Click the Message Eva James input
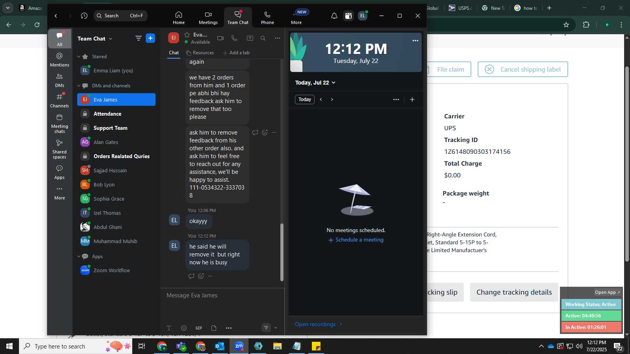 tap(222, 295)
